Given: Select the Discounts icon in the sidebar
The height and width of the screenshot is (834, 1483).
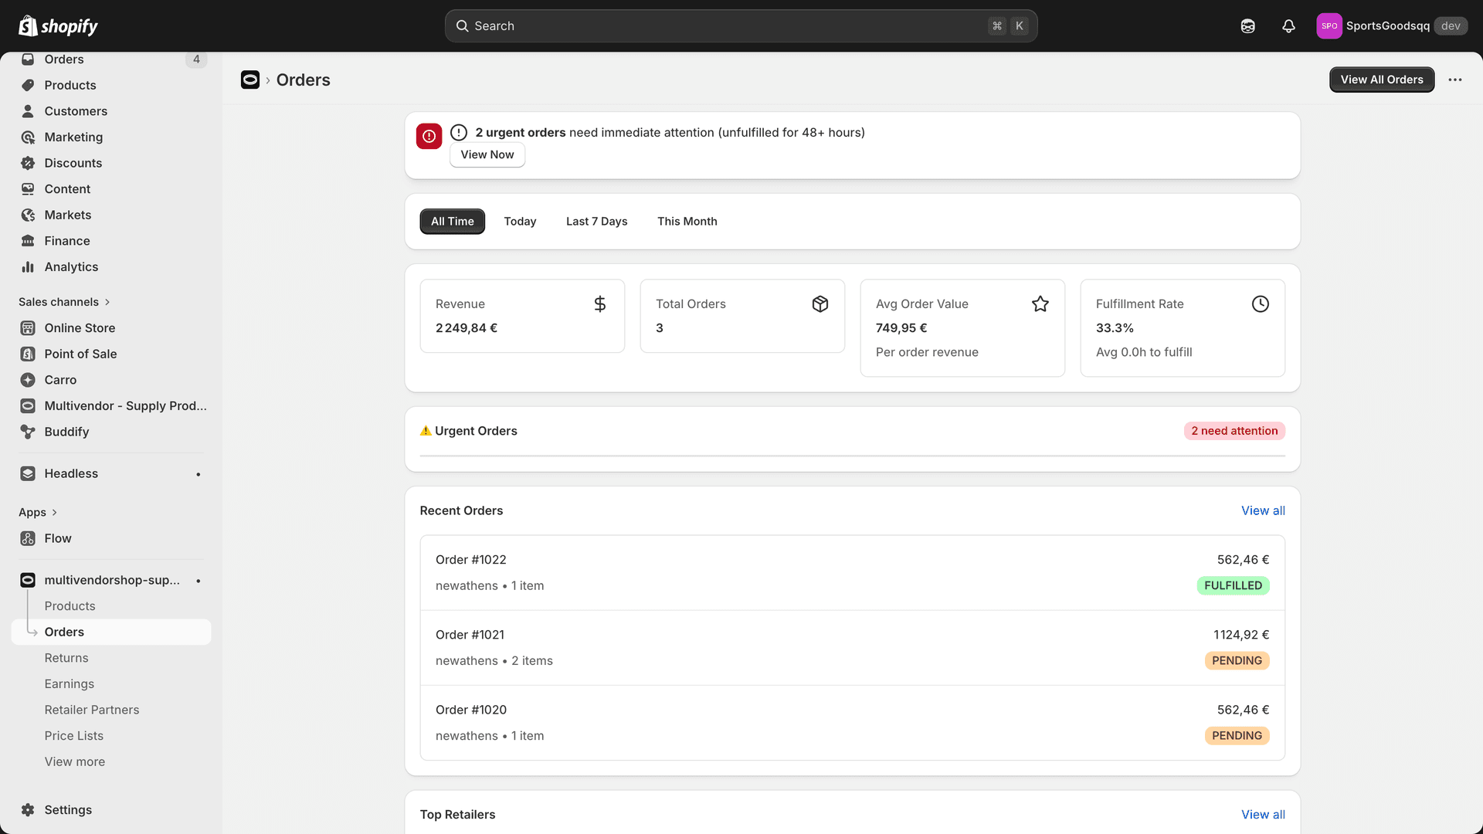Looking at the screenshot, I should click(28, 163).
